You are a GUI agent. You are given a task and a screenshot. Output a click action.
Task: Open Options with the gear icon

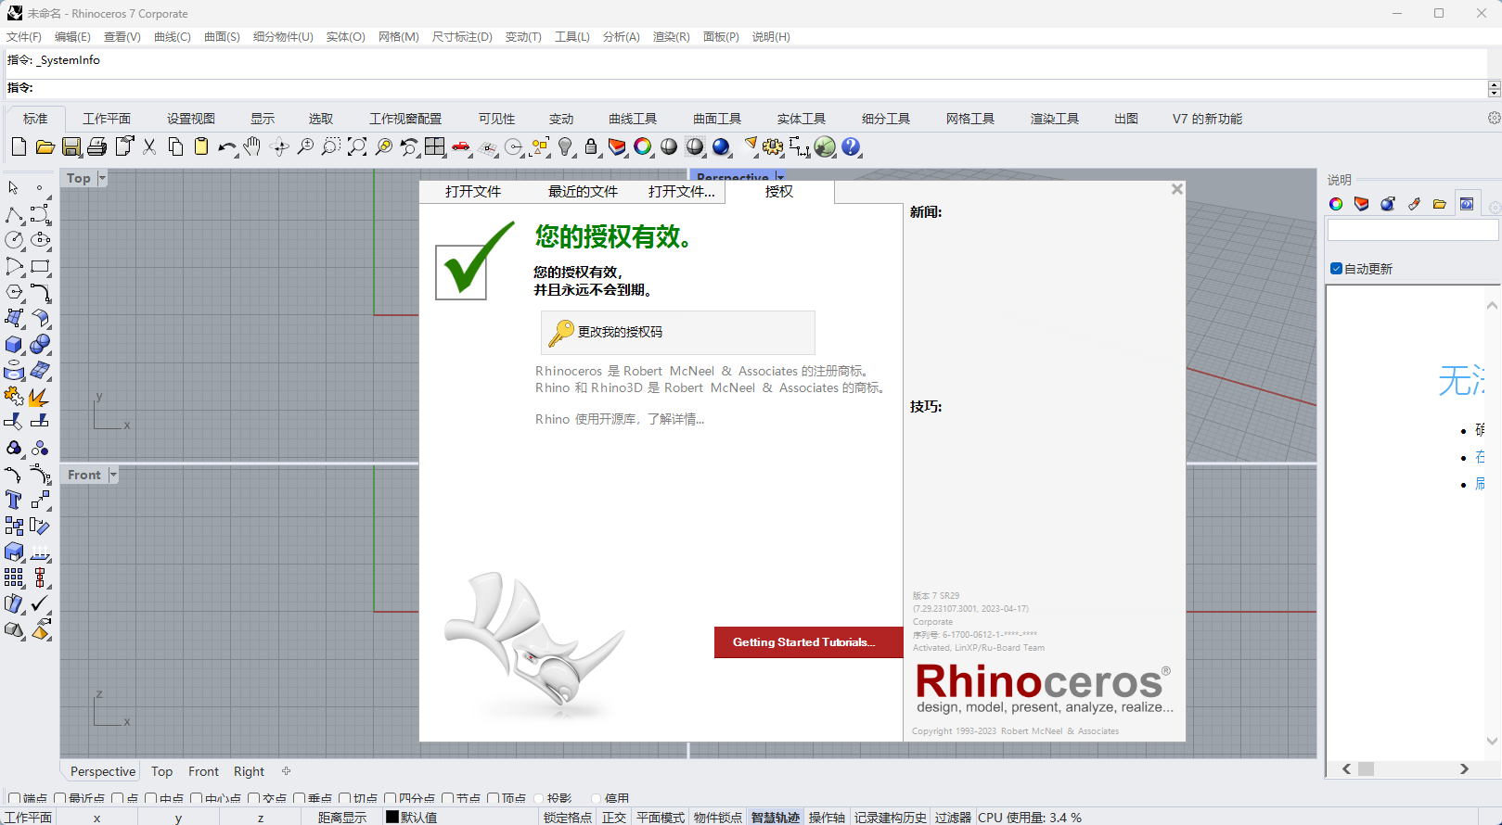(773, 146)
